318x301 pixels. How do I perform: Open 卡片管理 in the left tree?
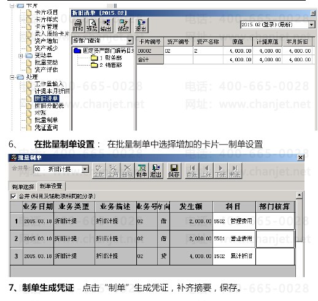click(x=46, y=26)
